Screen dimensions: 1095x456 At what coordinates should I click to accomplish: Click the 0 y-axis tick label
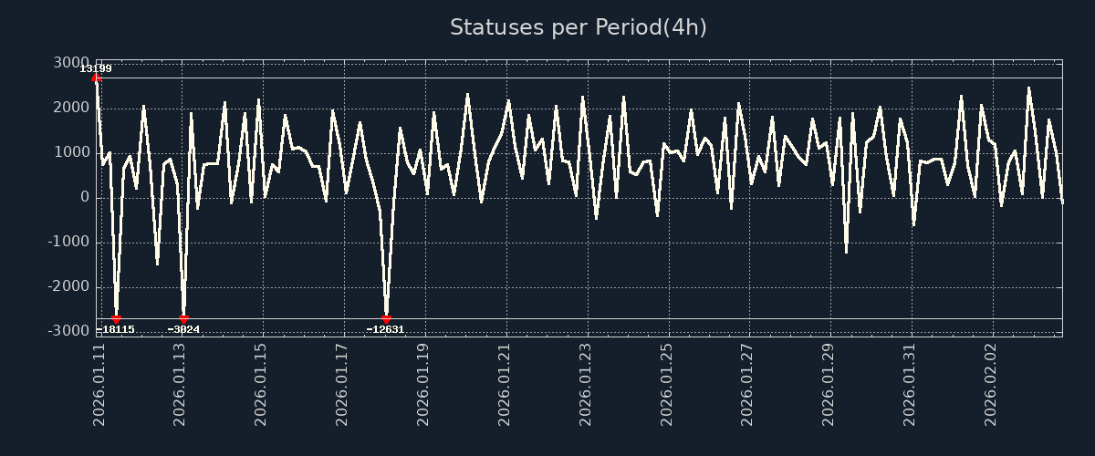[x=85, y=197]
